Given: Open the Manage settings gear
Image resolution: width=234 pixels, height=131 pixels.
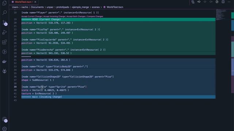Looking at the screenshot, I should click(4, 128).
